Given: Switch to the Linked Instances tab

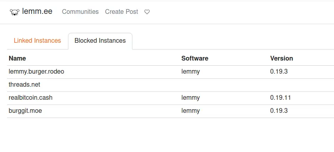Looking at the screenshot, I should coord(37,40).
